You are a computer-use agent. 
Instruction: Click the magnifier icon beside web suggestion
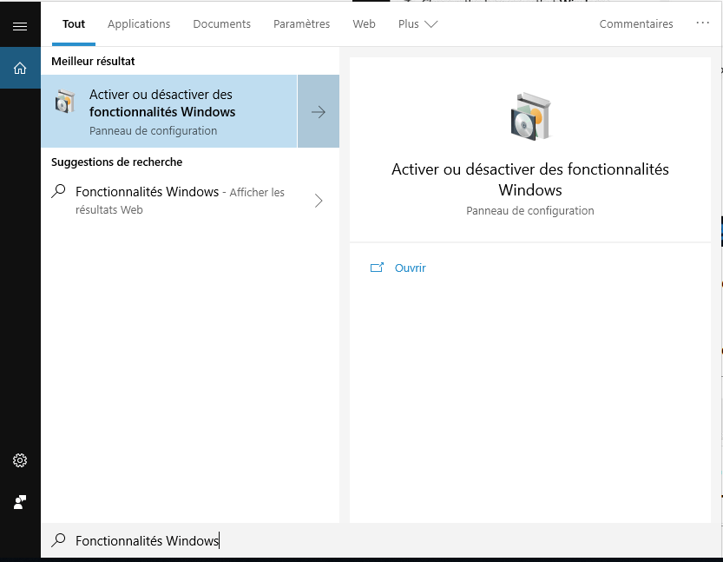(x=58, y=191)
